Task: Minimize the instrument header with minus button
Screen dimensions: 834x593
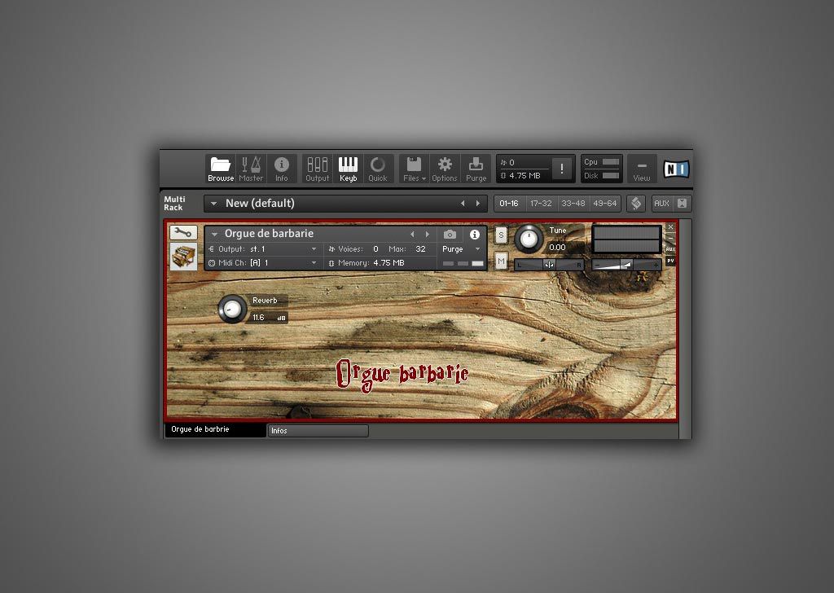Action: point(671,237)
